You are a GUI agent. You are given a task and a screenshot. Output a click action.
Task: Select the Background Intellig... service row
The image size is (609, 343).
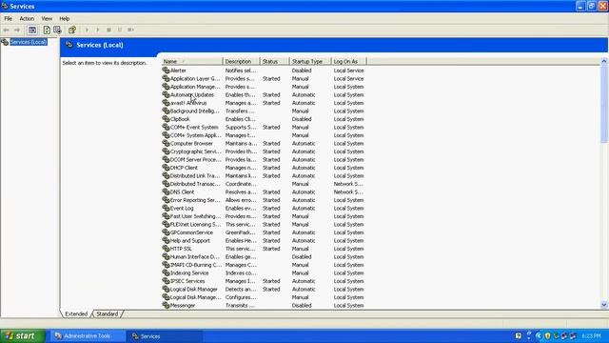click(x=264, y=111)
